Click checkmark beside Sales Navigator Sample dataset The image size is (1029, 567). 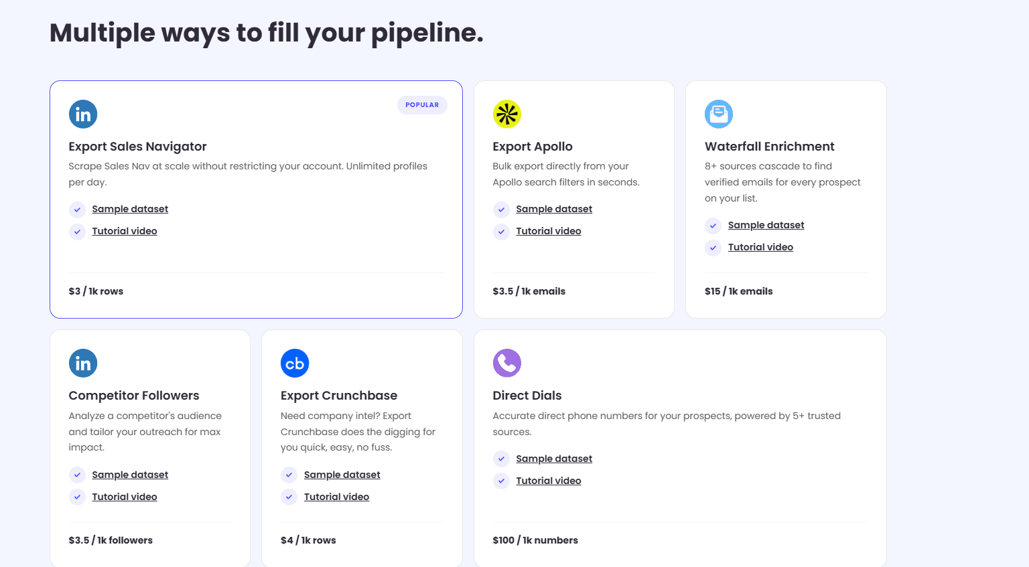(78, 210)
